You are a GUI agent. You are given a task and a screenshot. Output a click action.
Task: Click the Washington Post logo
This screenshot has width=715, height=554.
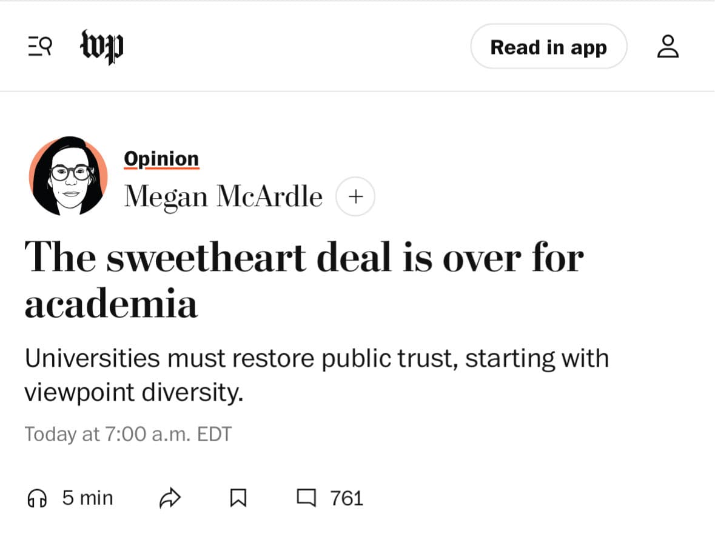pyautogui.click(x=102, y=47)
